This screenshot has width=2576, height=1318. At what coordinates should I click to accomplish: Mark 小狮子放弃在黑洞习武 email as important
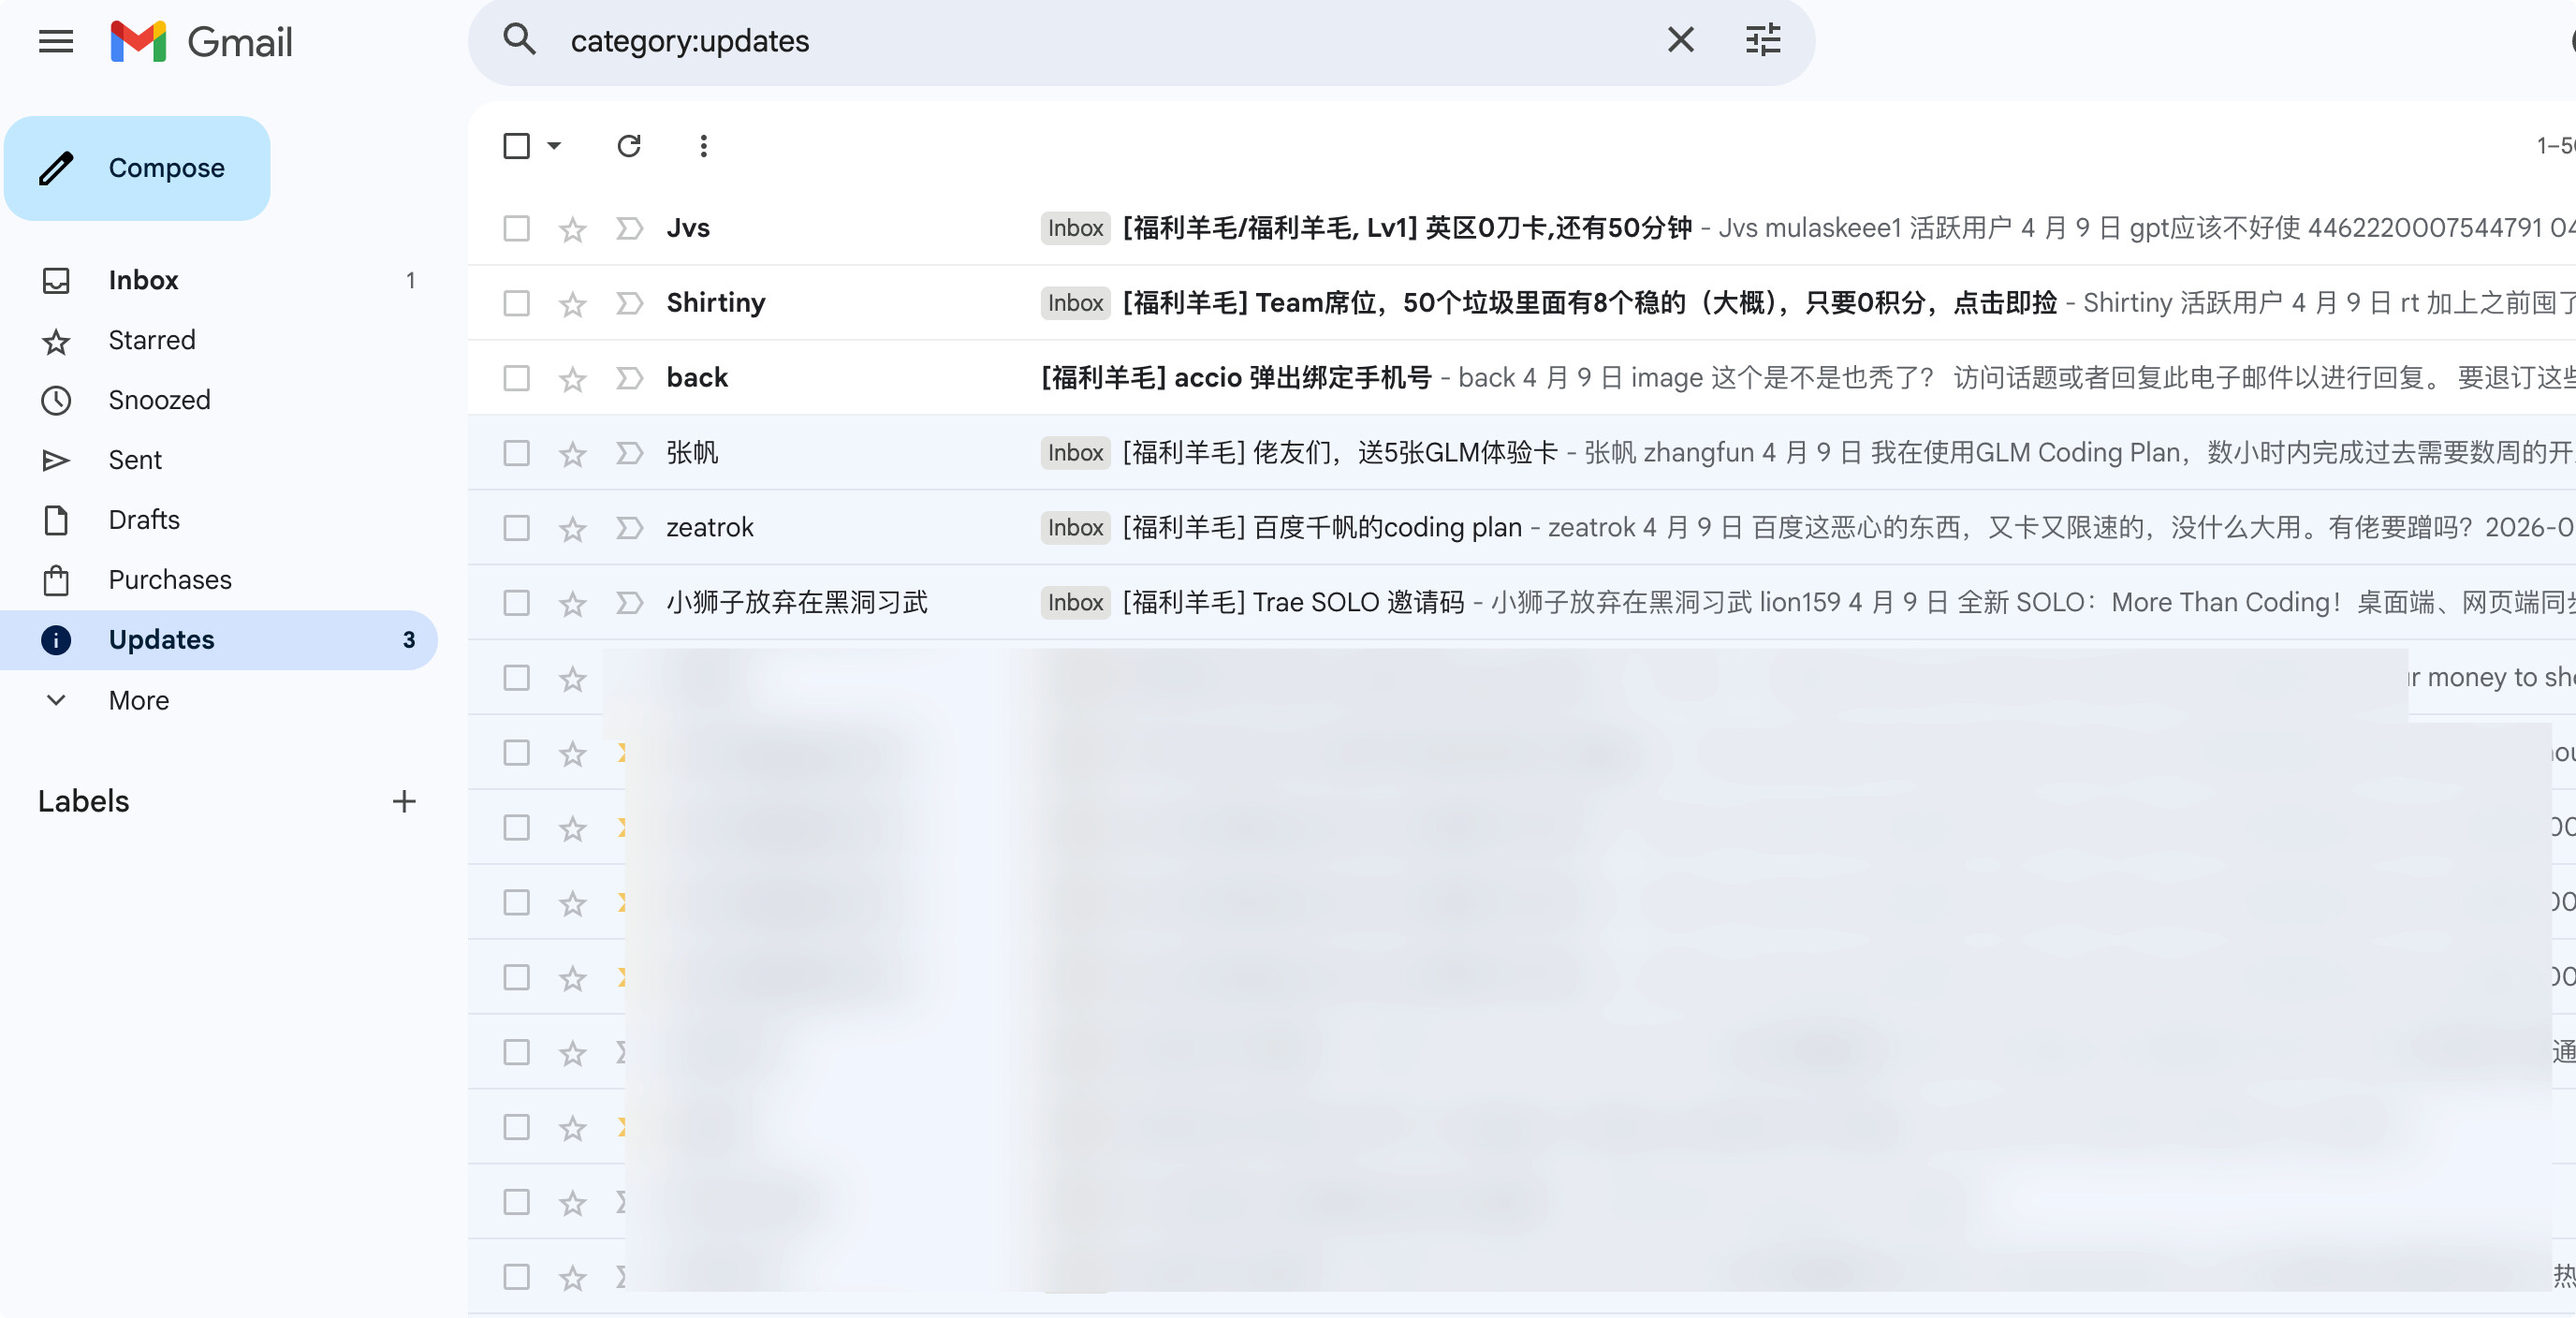(629, 603)
